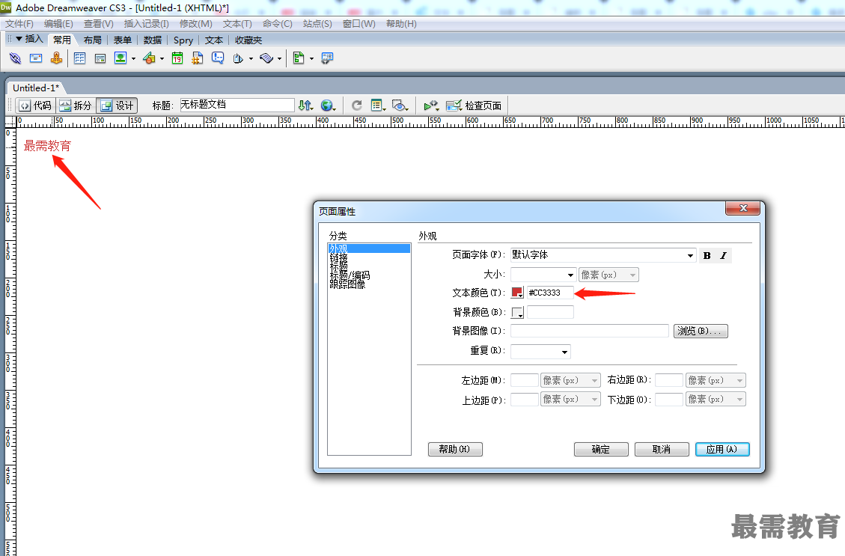Open the Repeat dropdown
The width and height of the screenshot is (845, 556).
click(x=564, y=352)
